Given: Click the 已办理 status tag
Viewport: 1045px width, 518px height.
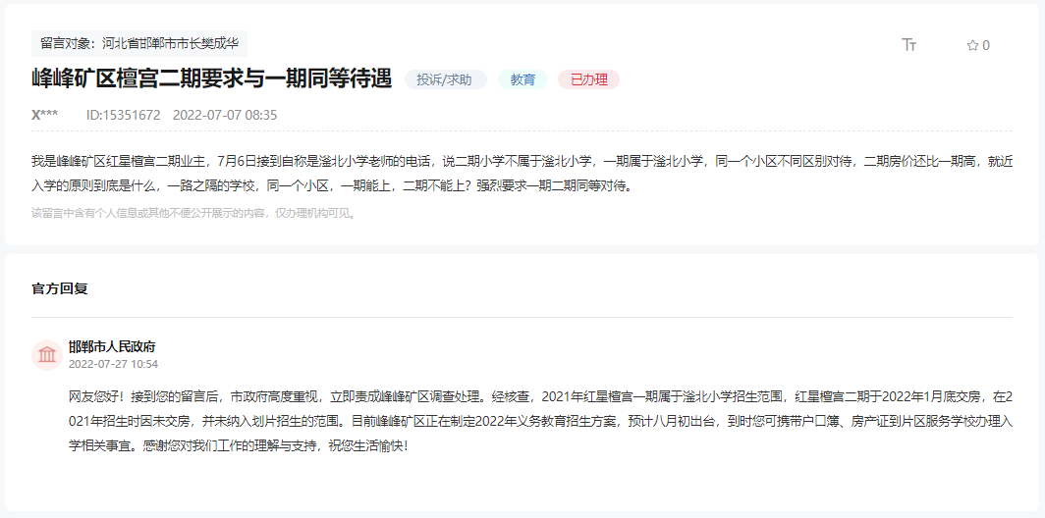Looking at the screenshot, I should (x=589, y=79).
